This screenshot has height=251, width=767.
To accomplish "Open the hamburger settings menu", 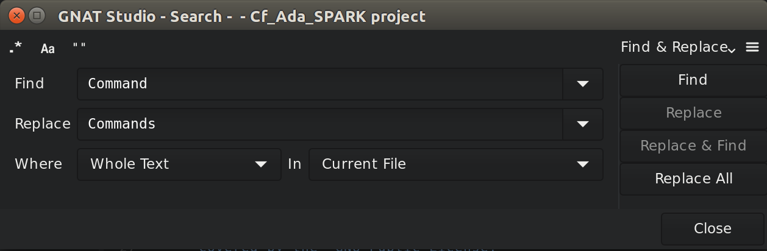I will tap(752, 47).
